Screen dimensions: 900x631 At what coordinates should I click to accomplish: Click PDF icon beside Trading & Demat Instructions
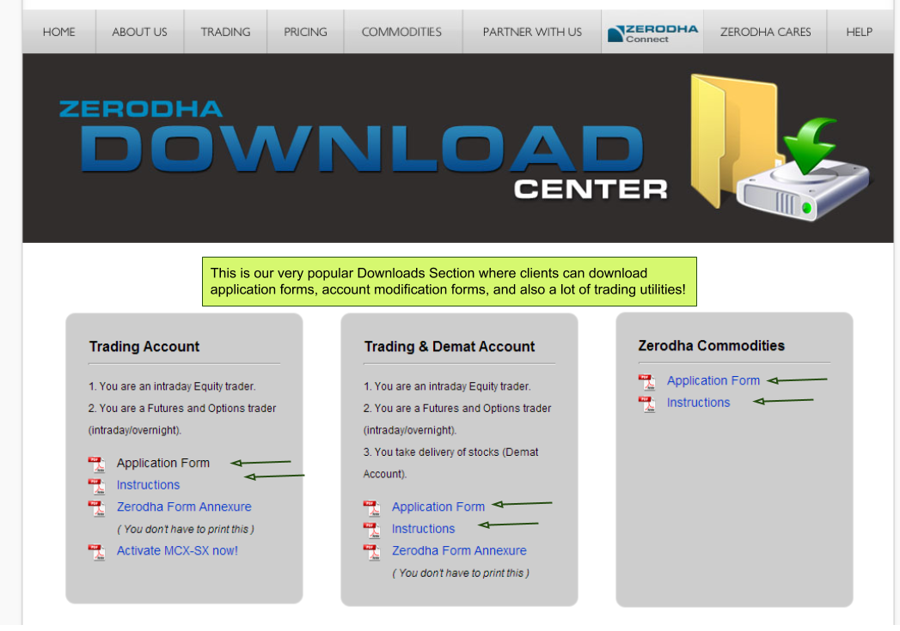pos(372,530)
